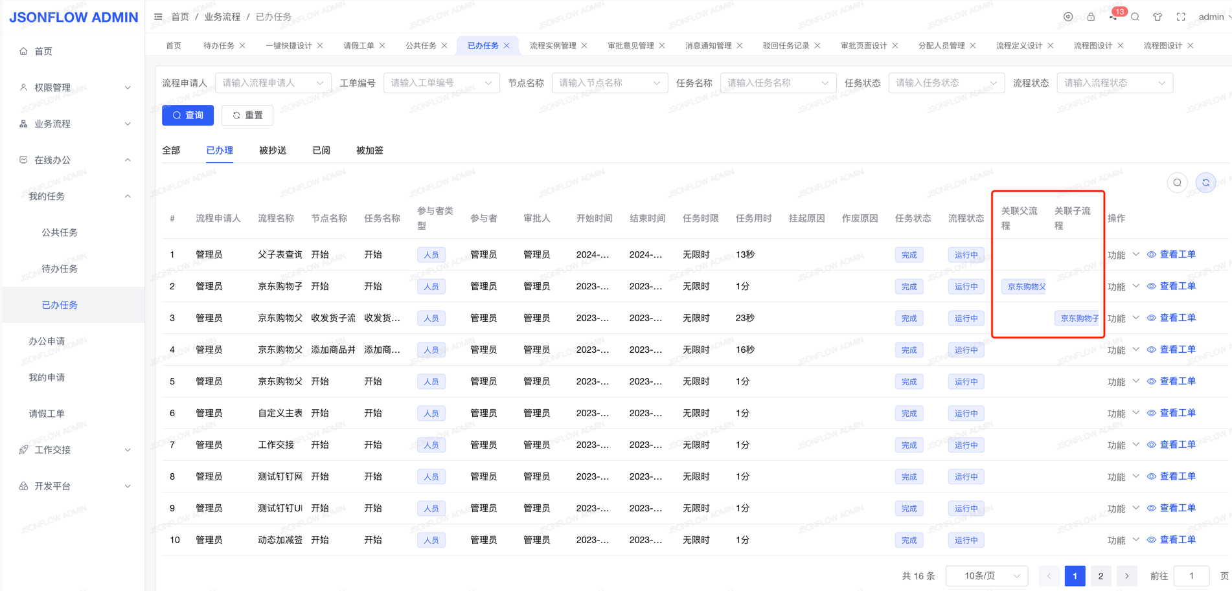The height and width of the screenshot is (591, 1232).
Task: Click 查看工单 link in row 1
Action: (x=1177, y=254)
